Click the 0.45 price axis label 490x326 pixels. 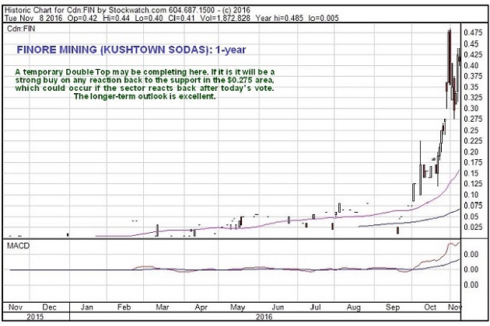[471, 43]
